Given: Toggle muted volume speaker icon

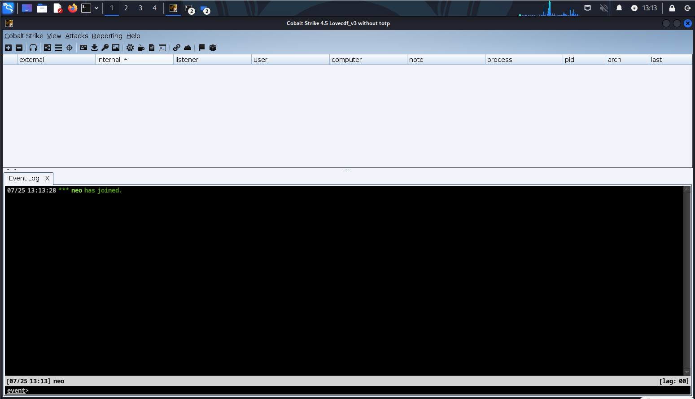Looking at the screenshot, I should click(604, 8).
